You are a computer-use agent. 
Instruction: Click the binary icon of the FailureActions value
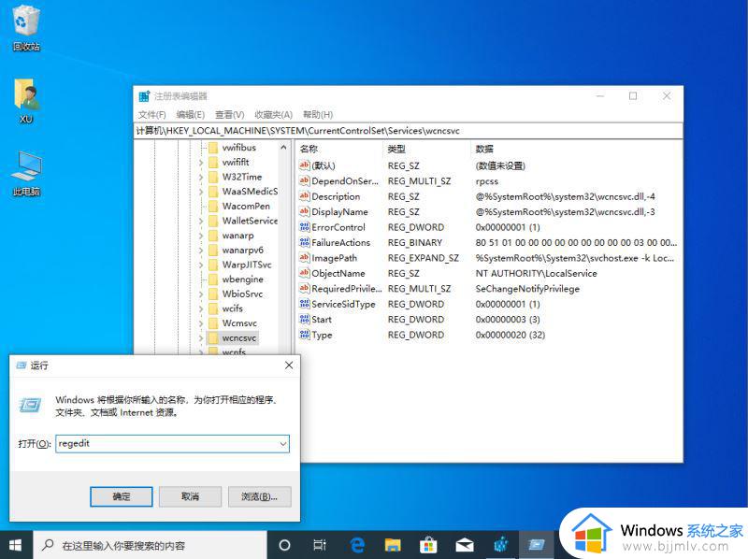tap(305, 242)
